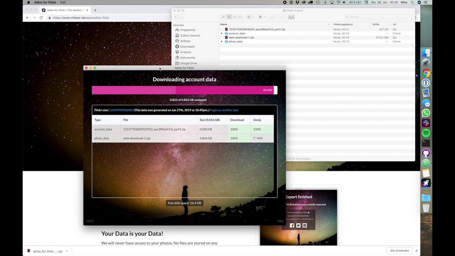Reload the page in Chrome
Viewport: 455px width, 256px height.
click(x=41, y=17)
